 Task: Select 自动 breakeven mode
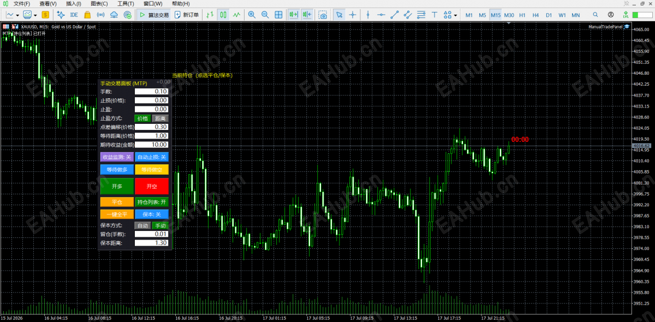click(x=142, y=225)
